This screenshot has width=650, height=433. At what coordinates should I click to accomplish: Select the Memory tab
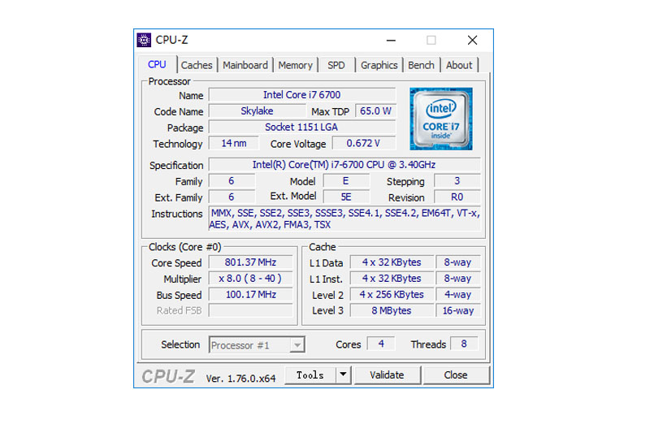[295, 65]
